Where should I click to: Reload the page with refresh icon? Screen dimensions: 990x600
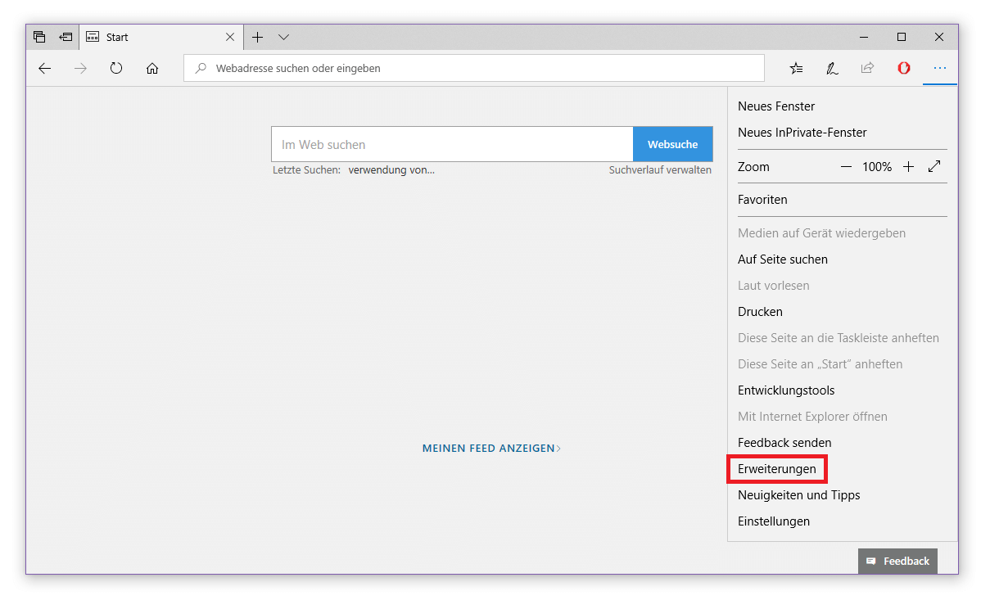pos(116,69)
